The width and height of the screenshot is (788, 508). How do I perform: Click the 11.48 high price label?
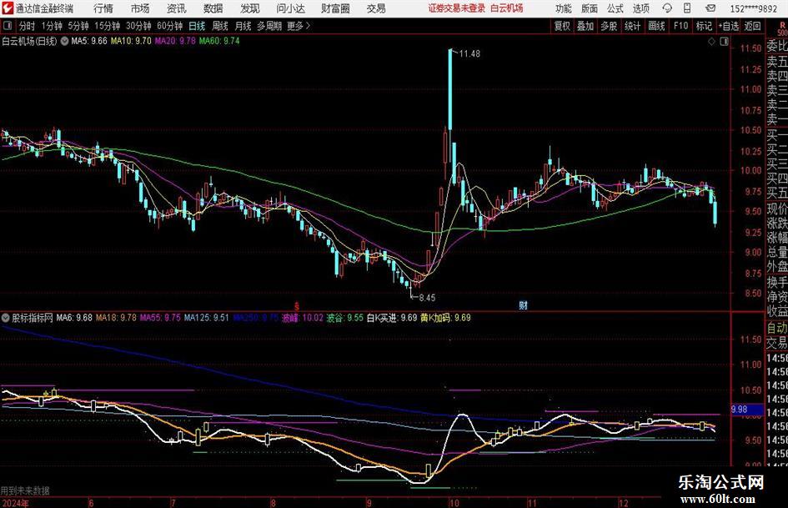[469, 53]
